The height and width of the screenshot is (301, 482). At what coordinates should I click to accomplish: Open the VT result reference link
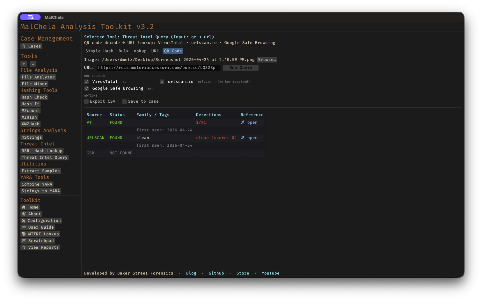249,122
